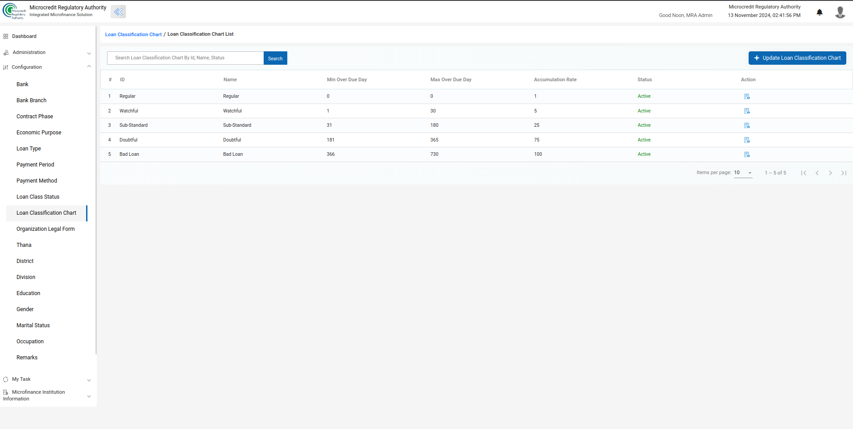
Task: Open Occupation menu item
Action: [30, 342]
